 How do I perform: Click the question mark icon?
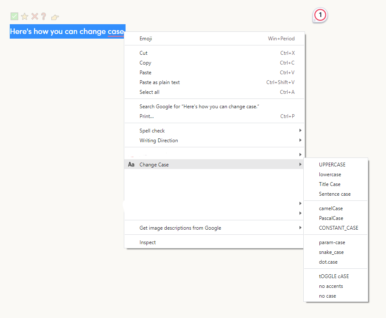[43, 17]
